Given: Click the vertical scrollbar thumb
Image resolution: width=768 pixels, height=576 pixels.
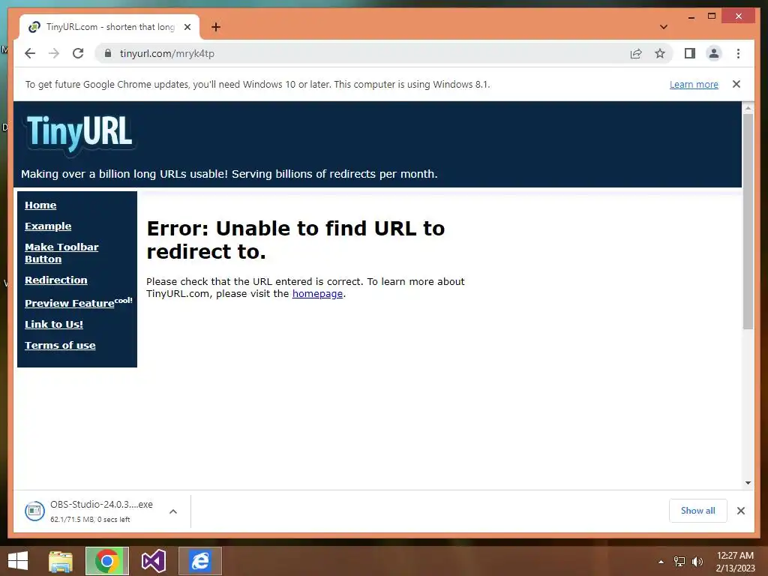Looking at the screenshot, I should point(748,221).
